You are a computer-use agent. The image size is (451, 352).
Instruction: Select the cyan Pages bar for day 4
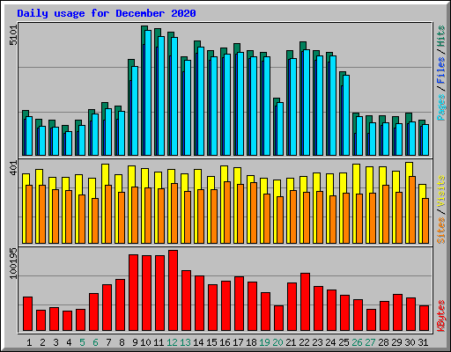(69, 143)
